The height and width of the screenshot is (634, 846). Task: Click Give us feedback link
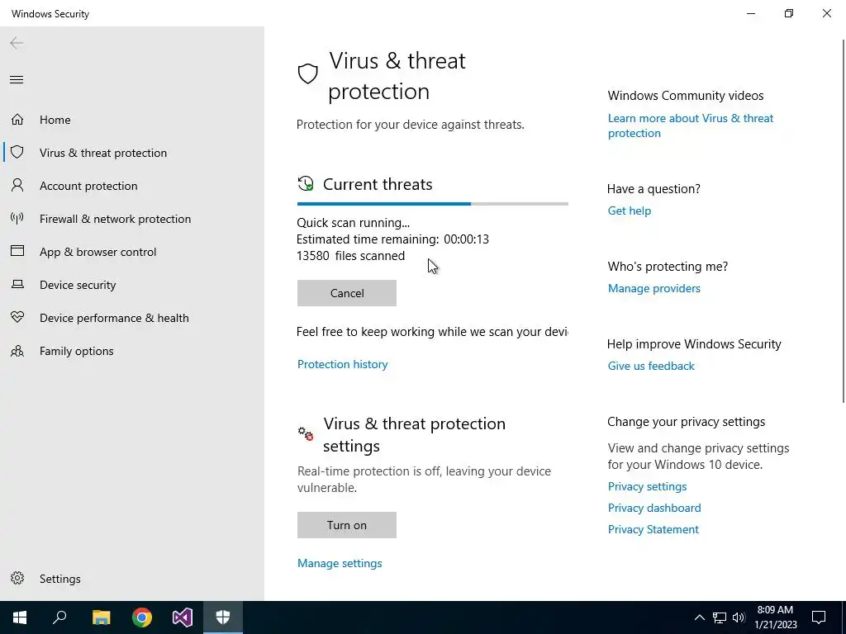pos(651,366)
